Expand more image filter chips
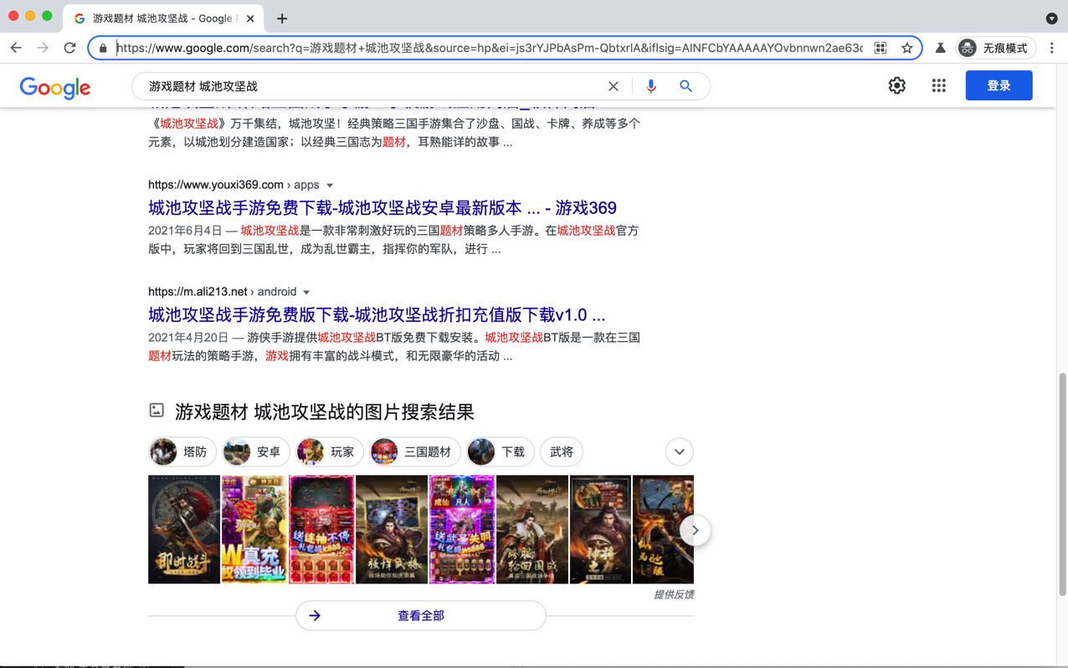Screen dimensions: 1068x668 pyautogui.click(x=680, y=452)
